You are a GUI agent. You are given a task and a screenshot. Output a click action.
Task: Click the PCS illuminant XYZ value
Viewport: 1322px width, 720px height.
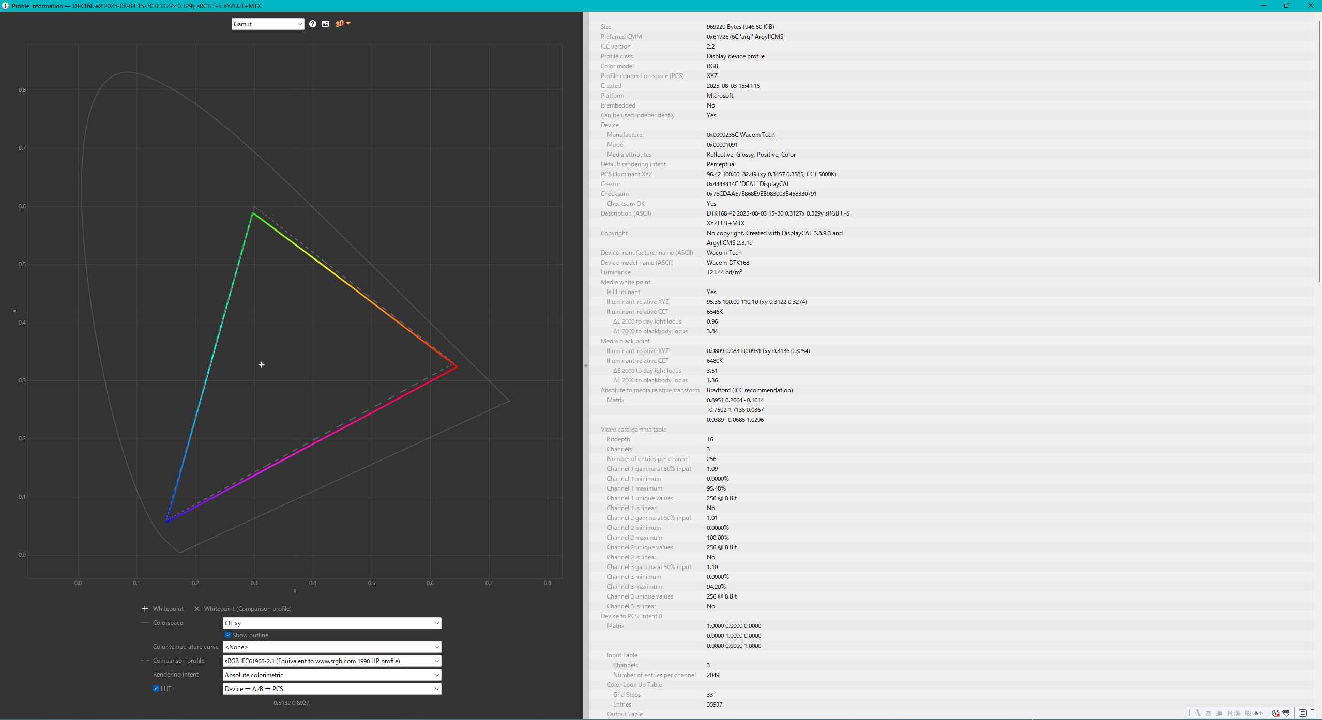pos(771,174)
